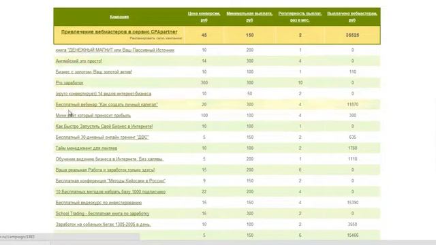The width and height of the screenshot is (436, 245).
Task: Open Английский это просто! campaign
Action: pyautogui.click(x=79, y=61)
